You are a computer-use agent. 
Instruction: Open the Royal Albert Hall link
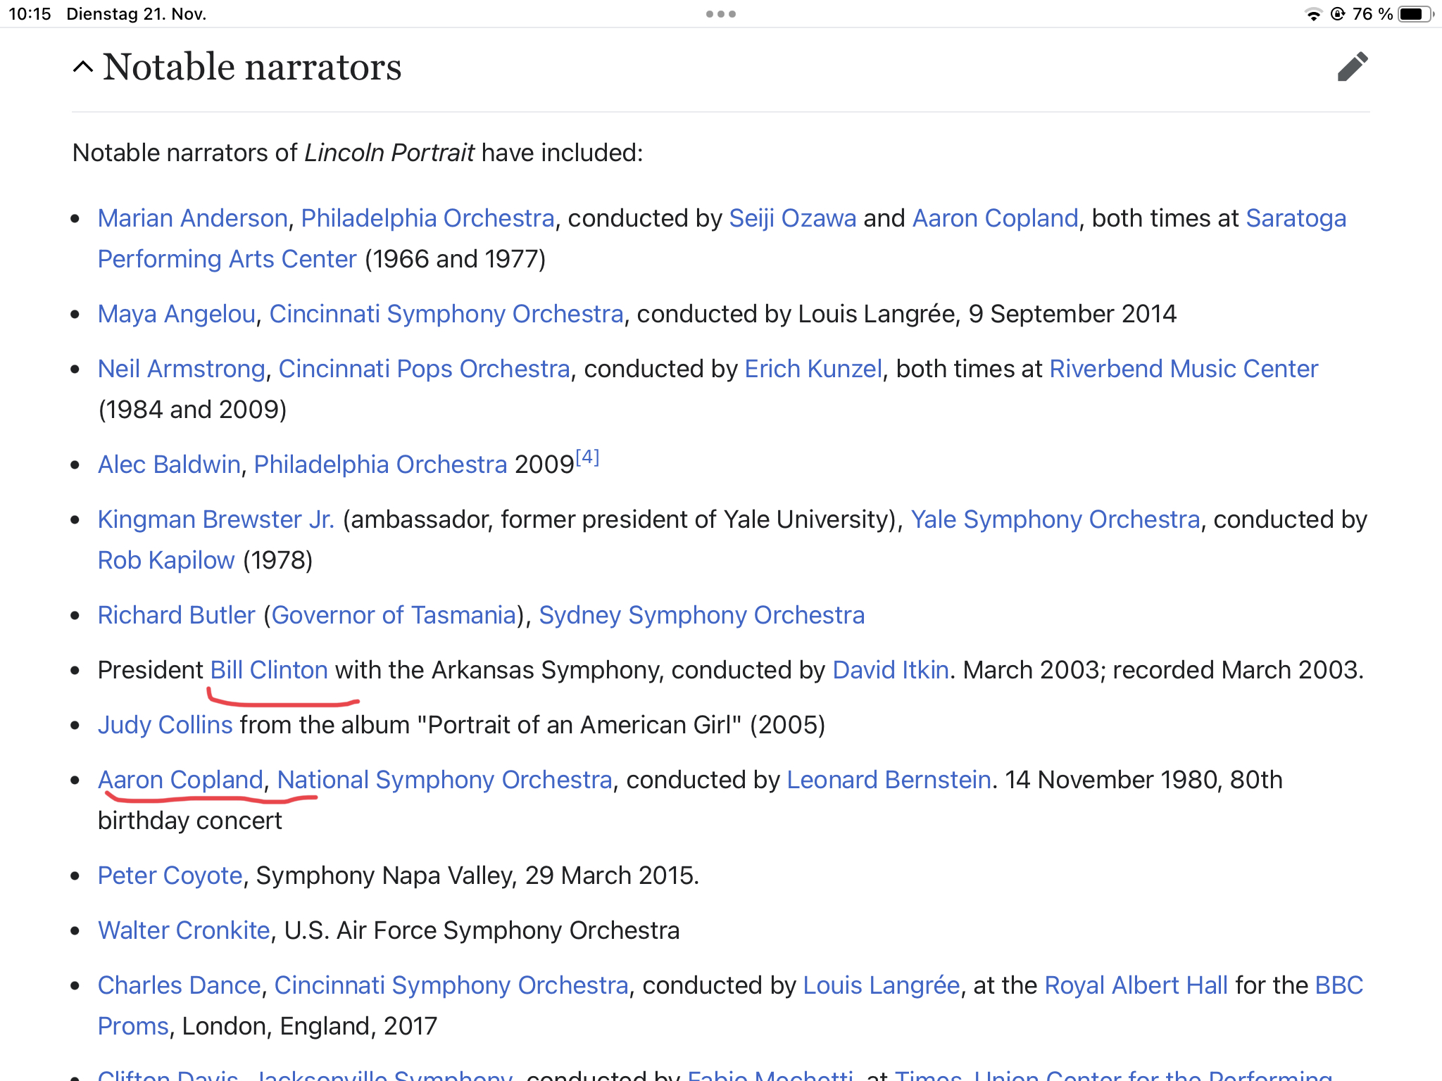pyautogui.click(x=1136, y=985)
